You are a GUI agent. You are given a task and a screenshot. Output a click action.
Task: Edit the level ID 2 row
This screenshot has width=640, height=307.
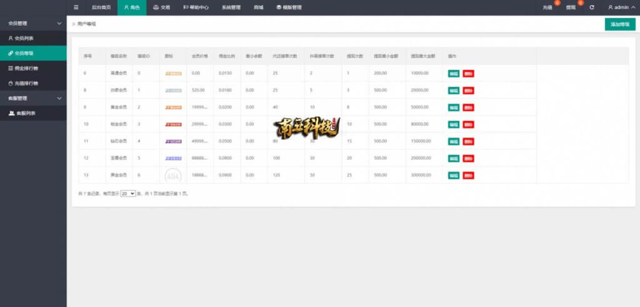click(x=454, y=107)
